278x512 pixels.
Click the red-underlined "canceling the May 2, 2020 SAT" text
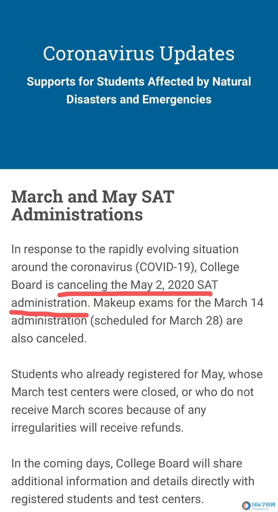click(x=138, y=285)
